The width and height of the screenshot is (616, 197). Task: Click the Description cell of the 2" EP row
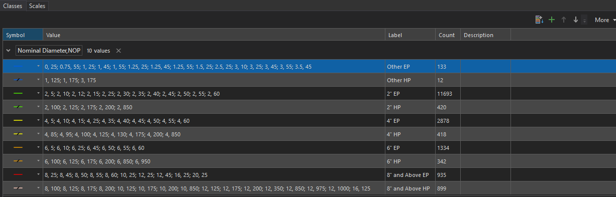[485, 93]
